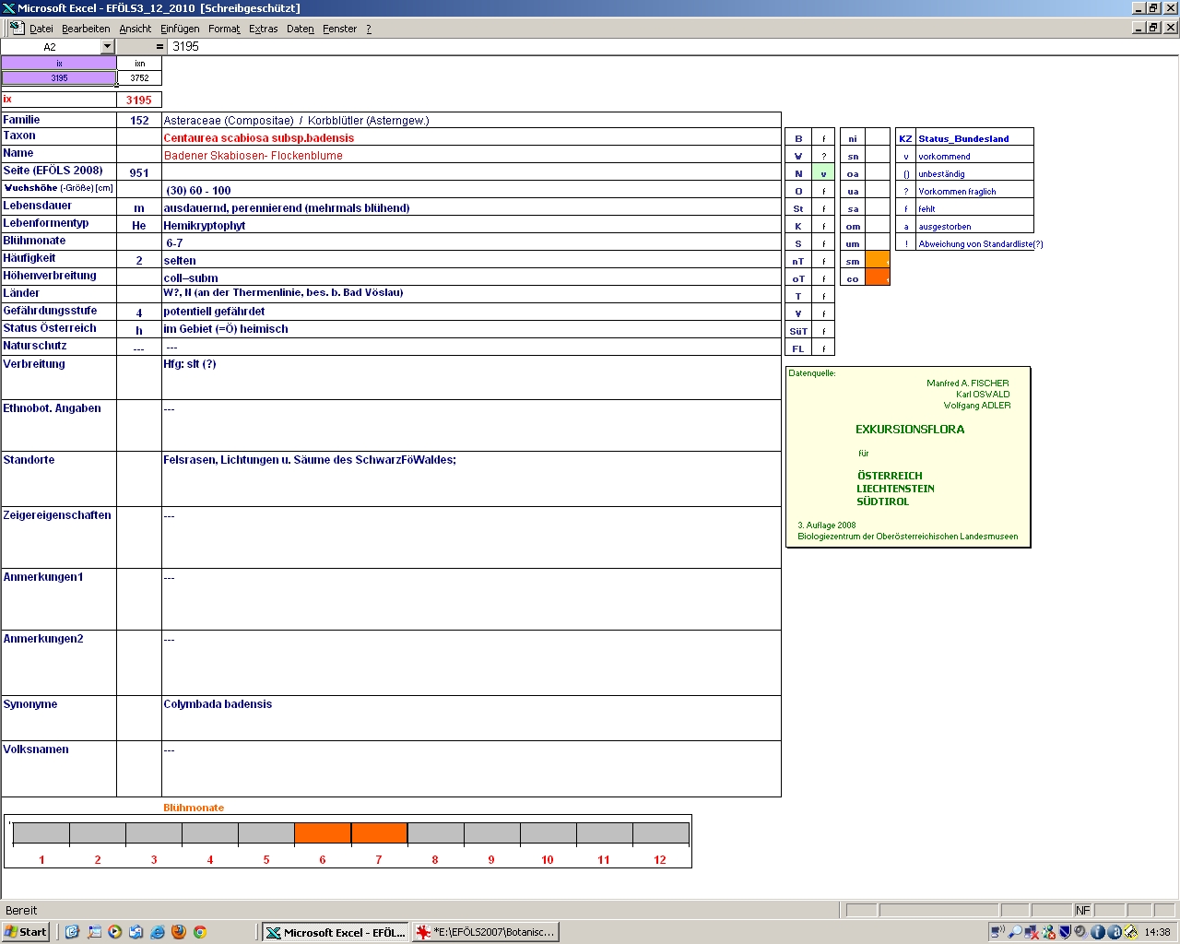Click the NF indicator in status bar
Image resolution: width=1180 pixels, height=944 pixels.
[1083, 910]
